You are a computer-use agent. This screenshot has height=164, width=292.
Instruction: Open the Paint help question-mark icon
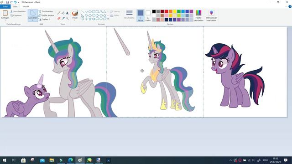[x=290, y=6]
